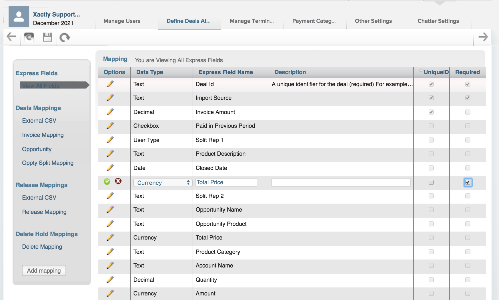Click the Opportunity mapping link
This screenshot has width=499, height=300.
pyautogui.click(x=37, y=149)
